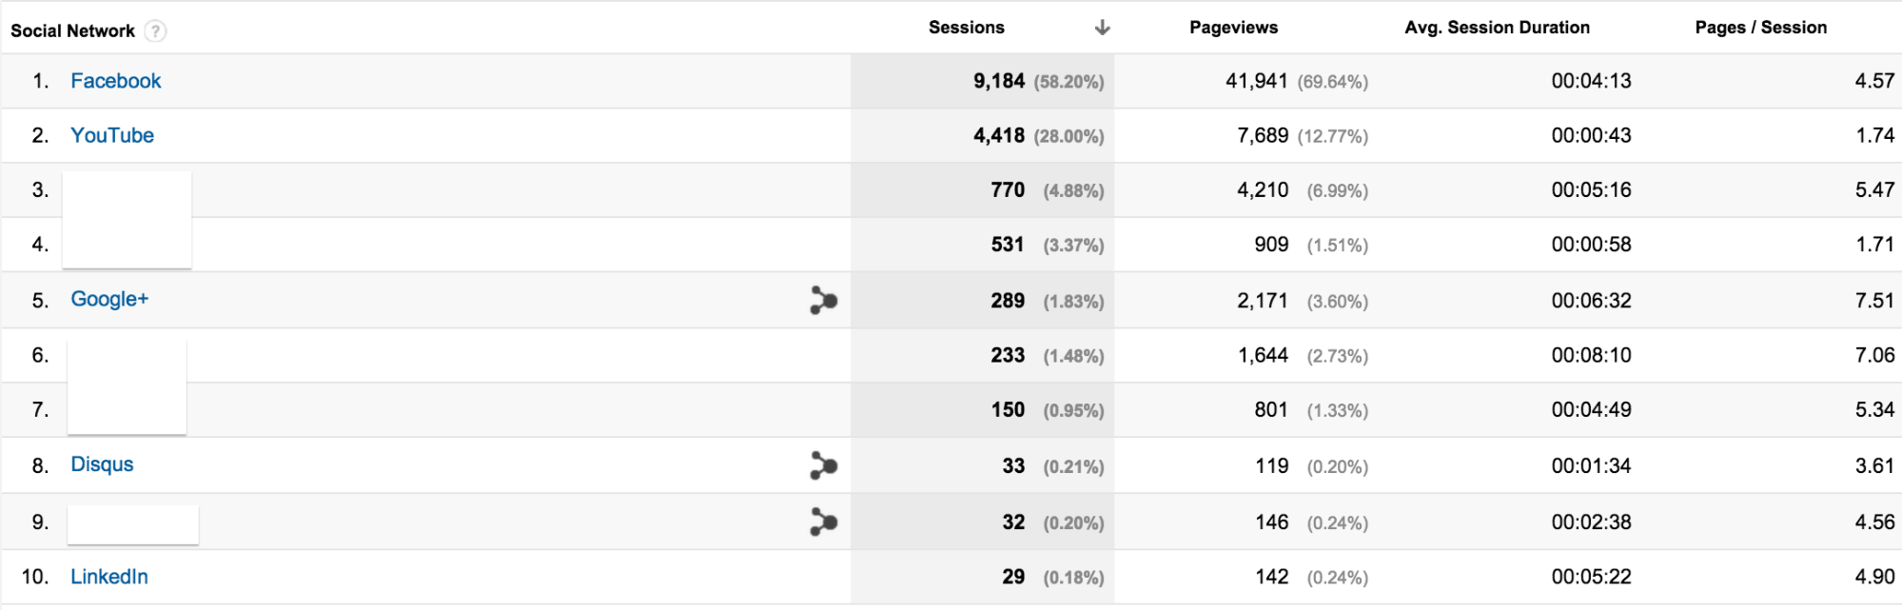Screen dimensions: 1902x611
Task: Select YouTube's 7,689 pageviews cell
Action: (x=1263, y=135)
